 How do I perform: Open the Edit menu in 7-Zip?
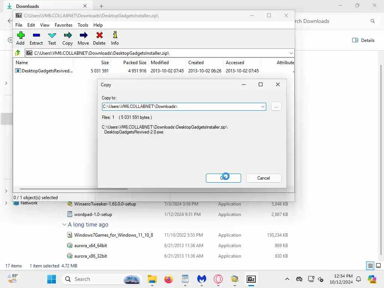[x=31, y=25]
